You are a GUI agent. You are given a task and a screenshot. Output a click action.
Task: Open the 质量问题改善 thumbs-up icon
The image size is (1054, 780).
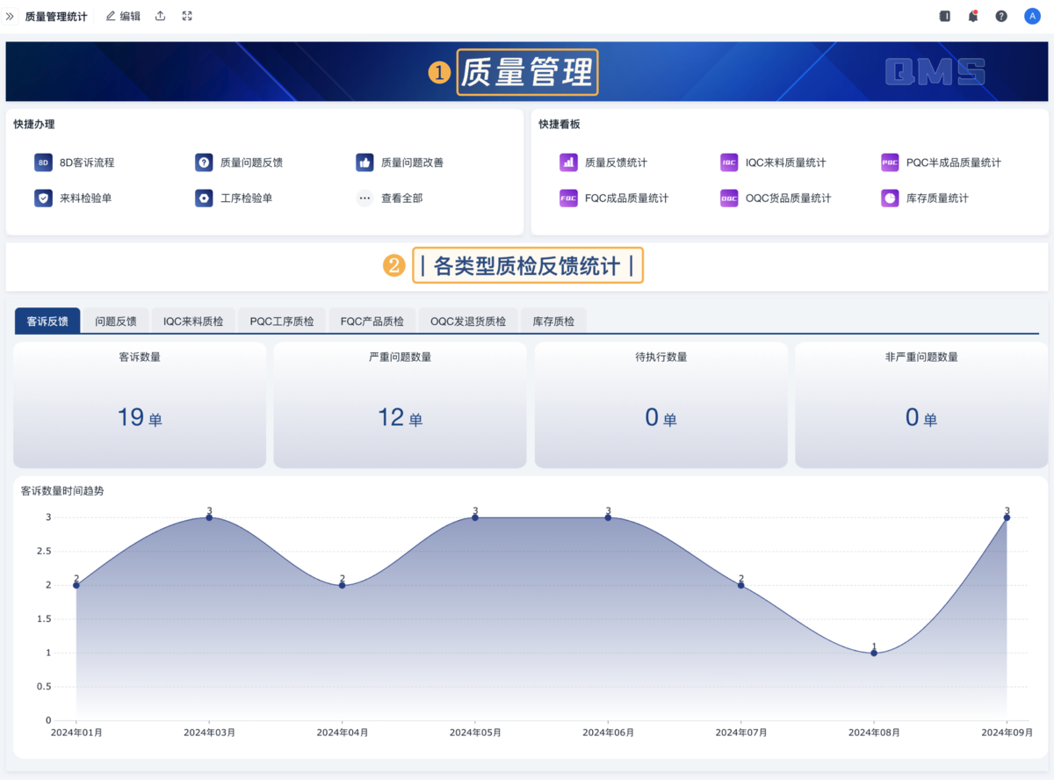pyautogui.click(x=365, y=162)
